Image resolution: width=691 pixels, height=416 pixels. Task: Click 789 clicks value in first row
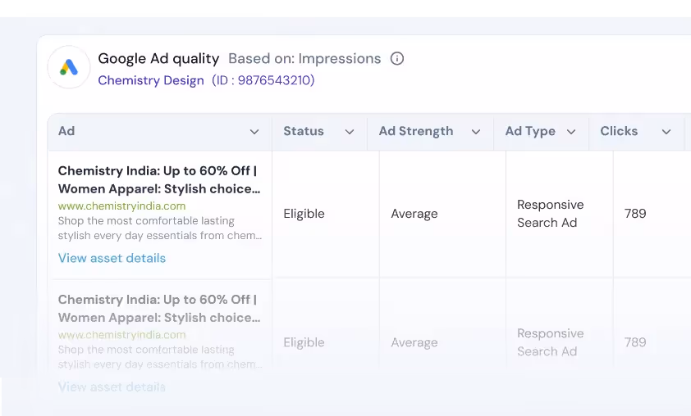635,214
